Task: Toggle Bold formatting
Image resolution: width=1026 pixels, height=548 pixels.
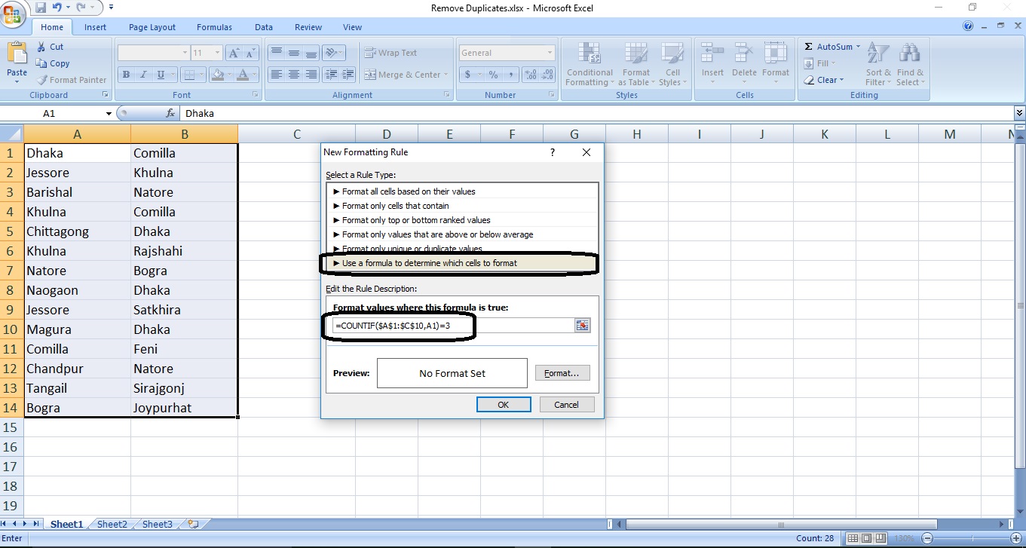Action: (x=126, y=75)
